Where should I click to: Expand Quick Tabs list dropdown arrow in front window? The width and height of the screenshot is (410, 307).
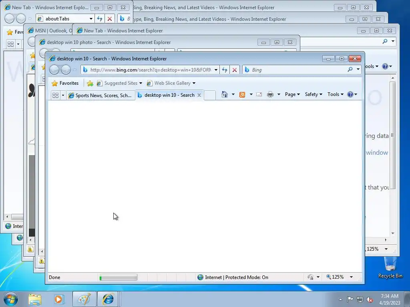click(63, 95)
